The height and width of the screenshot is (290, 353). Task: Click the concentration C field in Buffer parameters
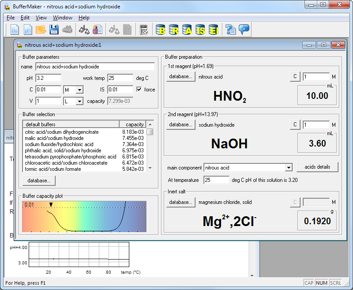point(48,90)
